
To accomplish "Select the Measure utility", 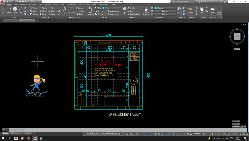I will click(x=190, y=9).
